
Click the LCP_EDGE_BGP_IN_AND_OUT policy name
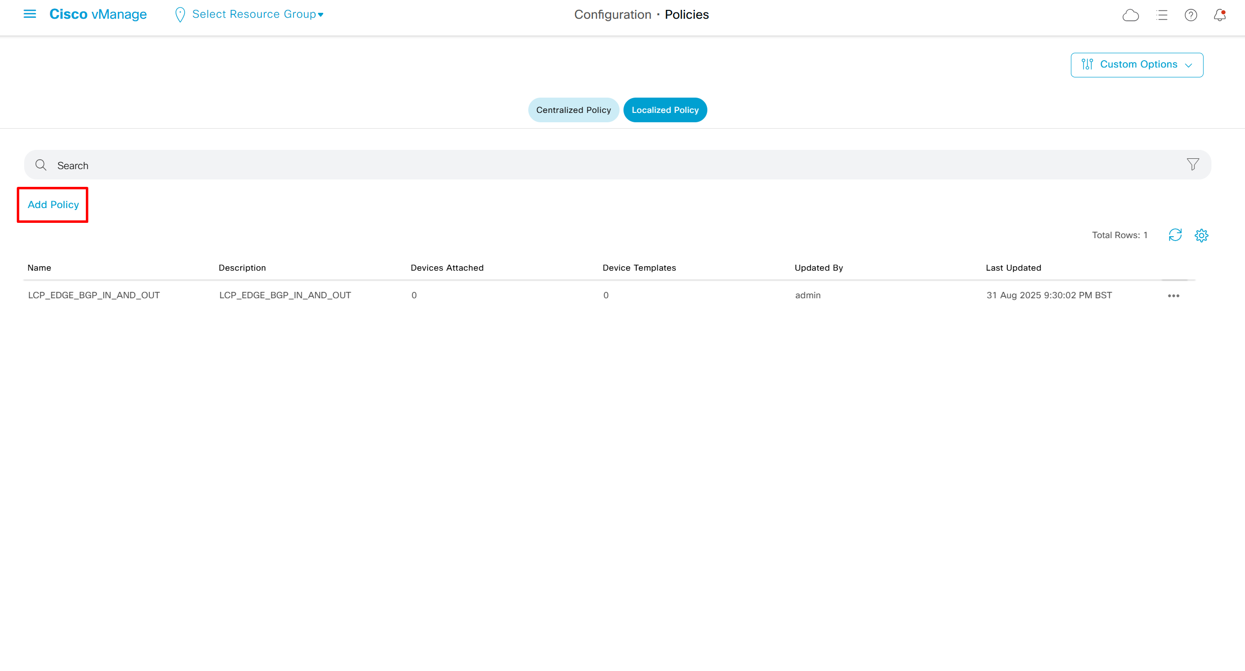click(x=94, y=295)
